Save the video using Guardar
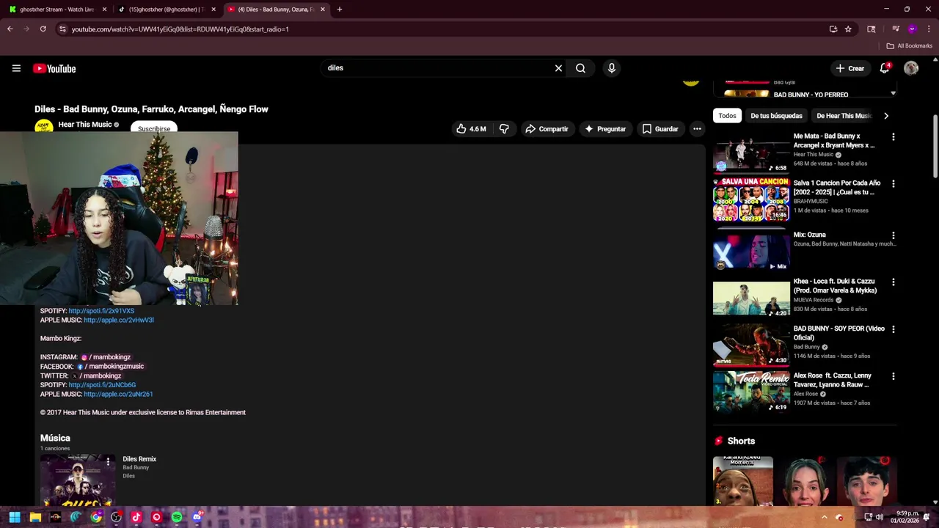 660,129
